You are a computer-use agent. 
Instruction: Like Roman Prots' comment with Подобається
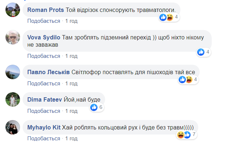[44, 21]
